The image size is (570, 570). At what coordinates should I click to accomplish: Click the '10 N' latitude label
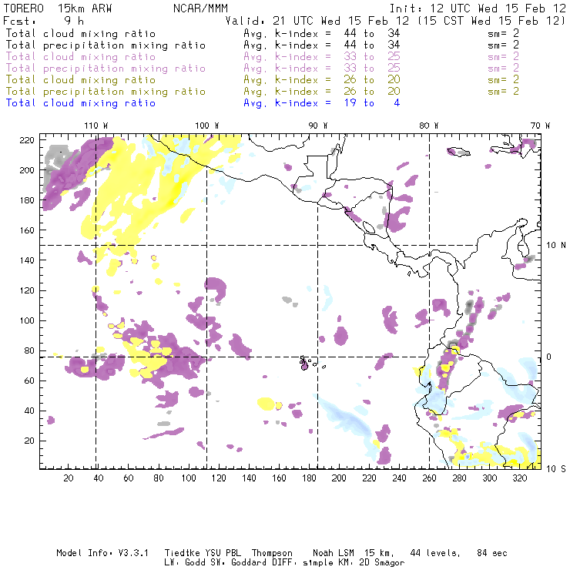pos(556,246)
